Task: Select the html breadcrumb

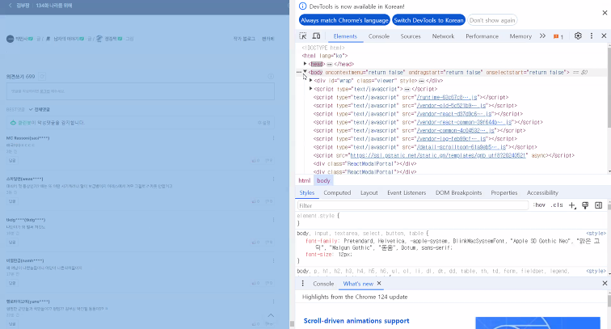Action: [x=305, y=180]
